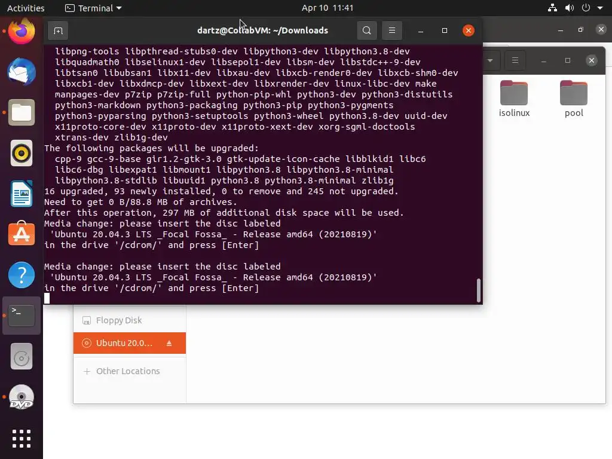Open Firefox from the dock
Image resolution: width=612 pixels, height=459 pixels.
22,31
